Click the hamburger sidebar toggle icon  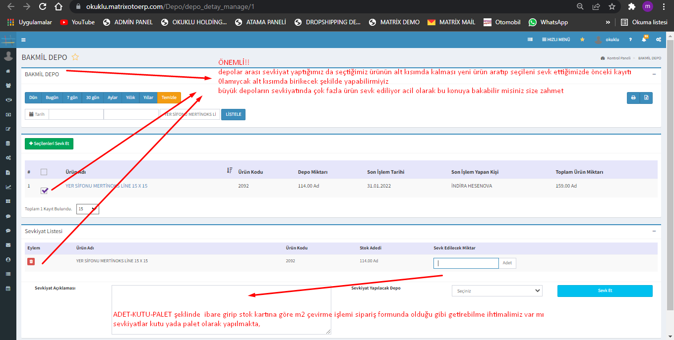pyautogui.click(x=23, y=40)
